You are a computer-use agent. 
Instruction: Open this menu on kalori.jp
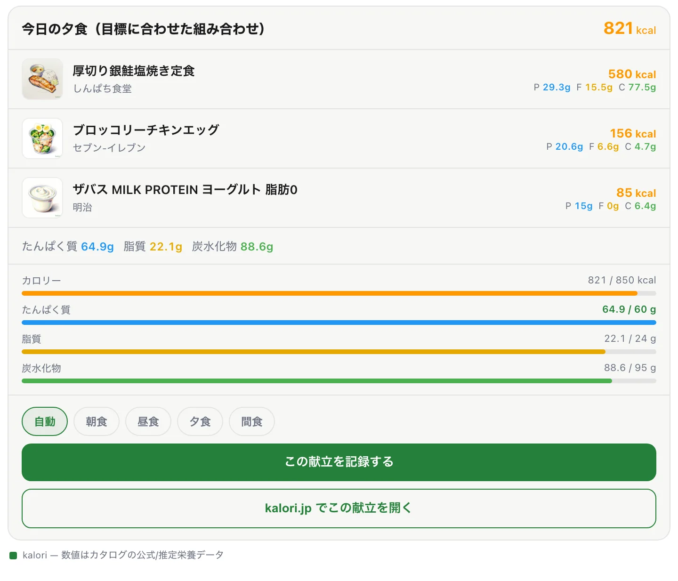pyautogui.click(x=339, y=508)
